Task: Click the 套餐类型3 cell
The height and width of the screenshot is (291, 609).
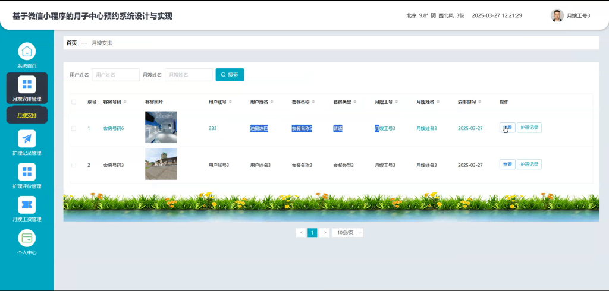Action: click(x=343, y=165)
